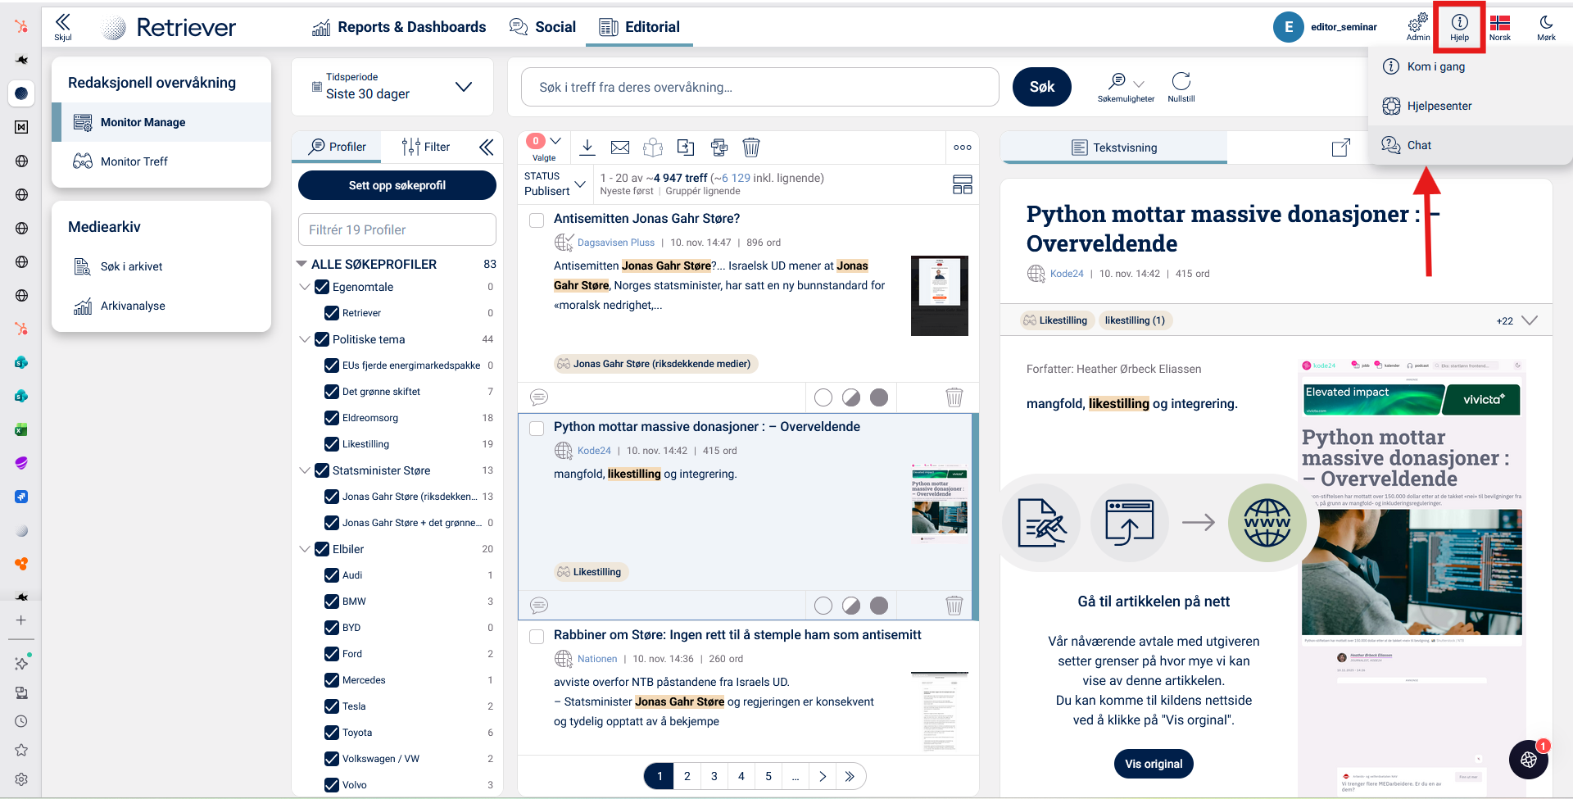1573x799 pixels.
Task: Switch article list layout view icon
Action: pyautogui.click(x=963, y=184)
